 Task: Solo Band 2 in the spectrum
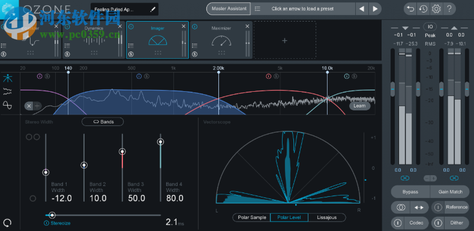tap(146, 76)
